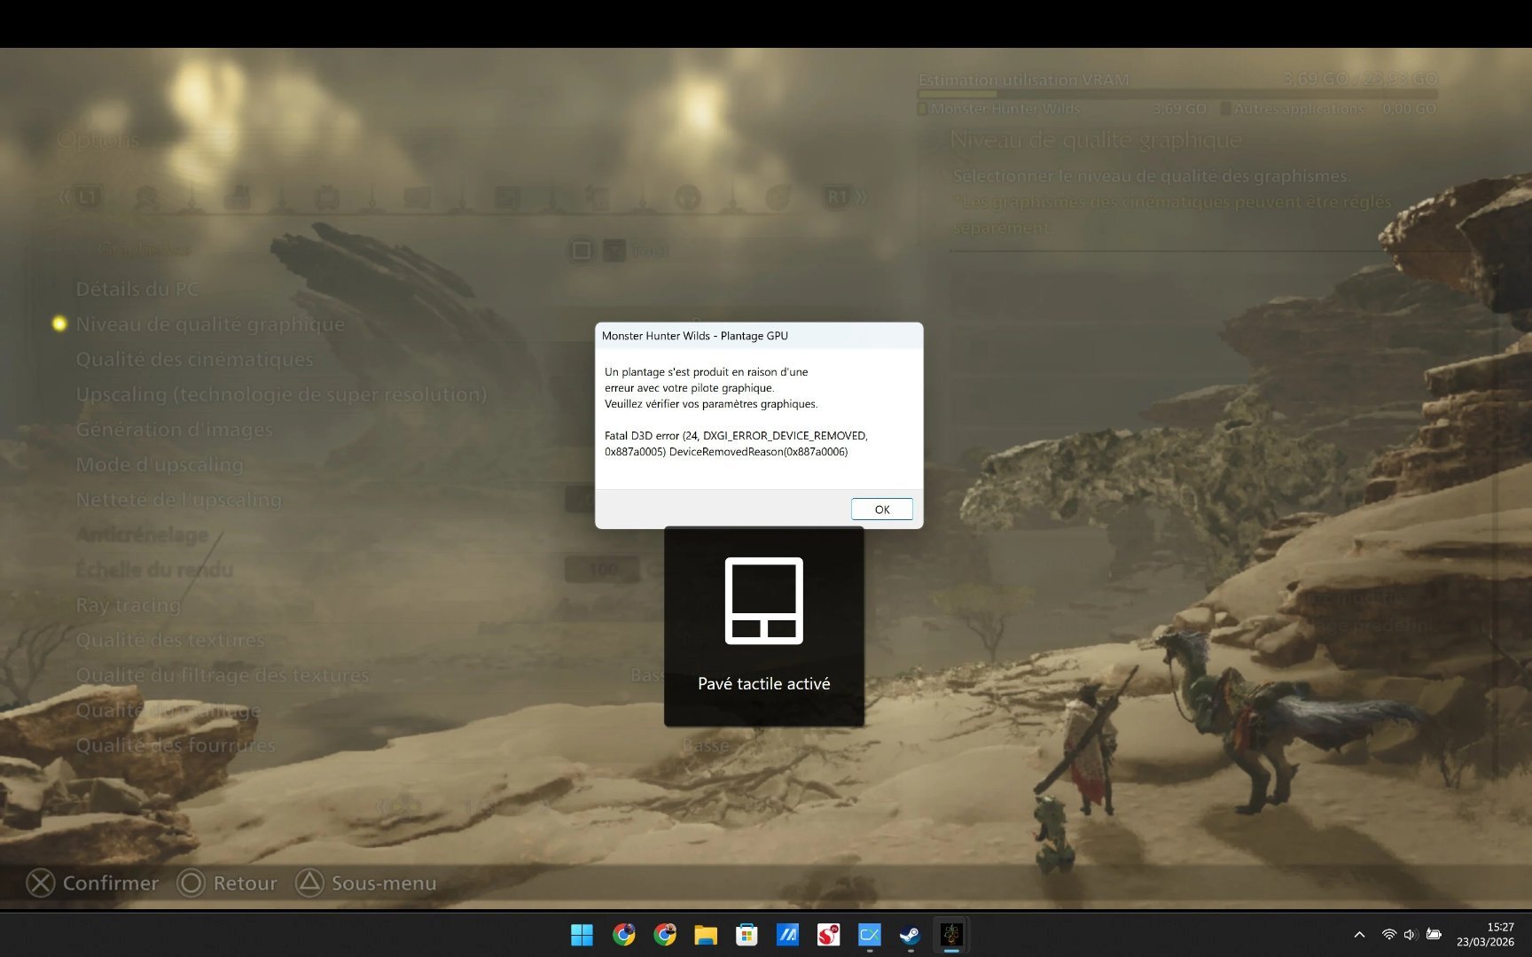The width and height of the screenshot is (1532, 957).
Task: Select Qualité du filtrage des textures
Action: coord(223,675)
